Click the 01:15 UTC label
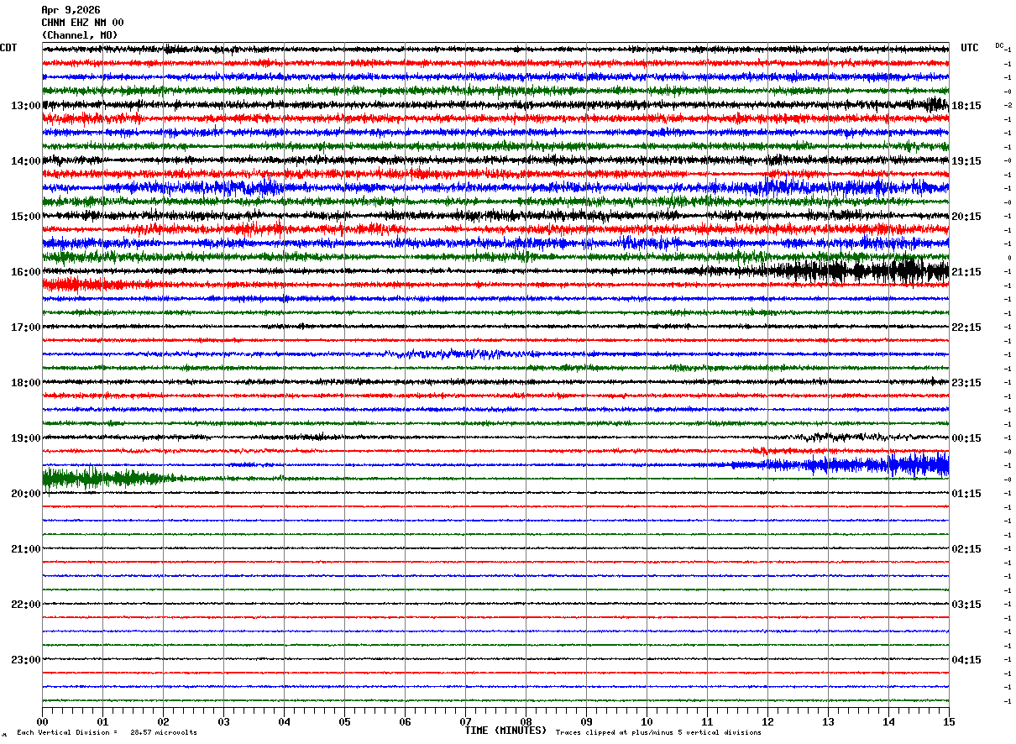The width and height of the screenshot is (1016, 744). point(967,494)
